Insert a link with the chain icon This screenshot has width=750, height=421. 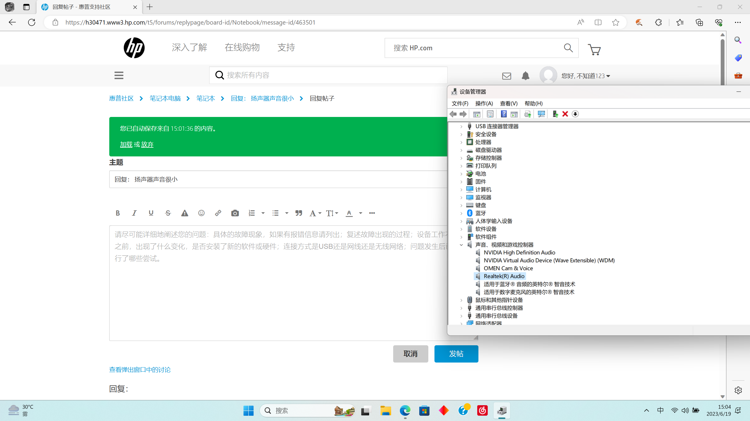218,213
